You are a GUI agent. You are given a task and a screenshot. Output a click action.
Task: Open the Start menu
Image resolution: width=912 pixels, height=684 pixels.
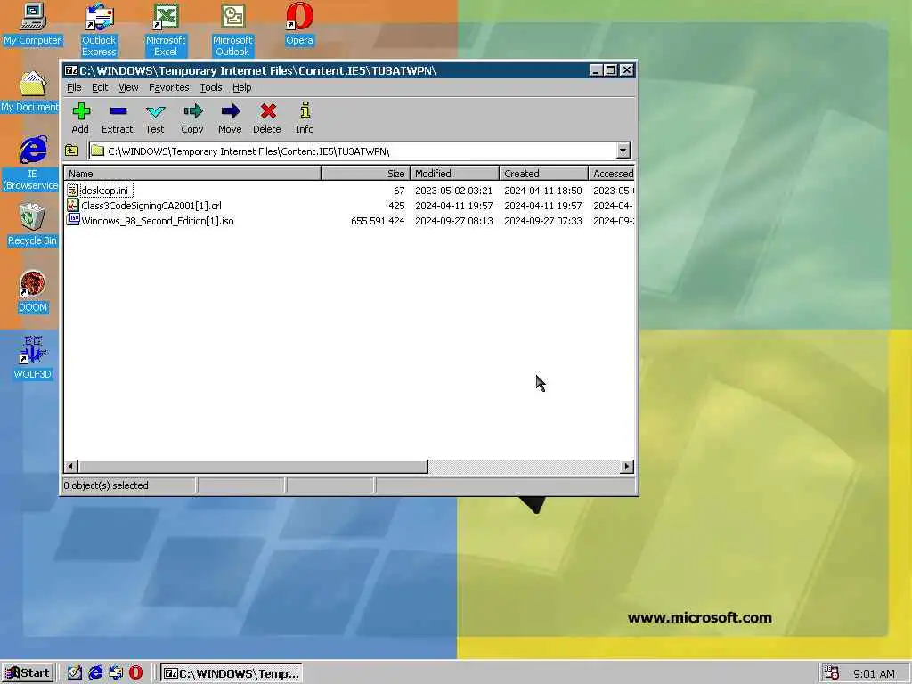click(x=28, y=673)
